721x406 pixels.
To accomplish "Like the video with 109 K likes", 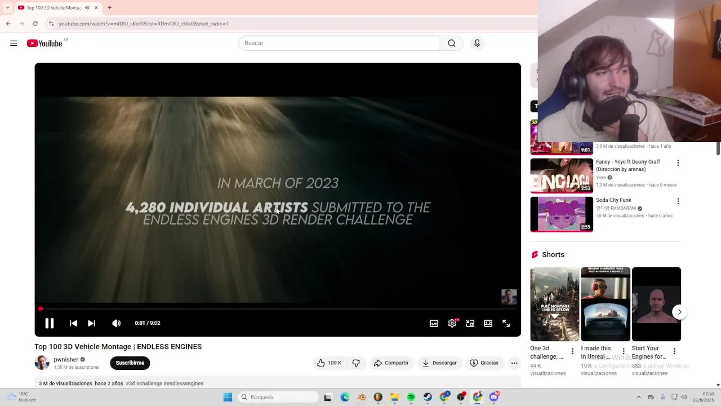I will pos(330,363).
